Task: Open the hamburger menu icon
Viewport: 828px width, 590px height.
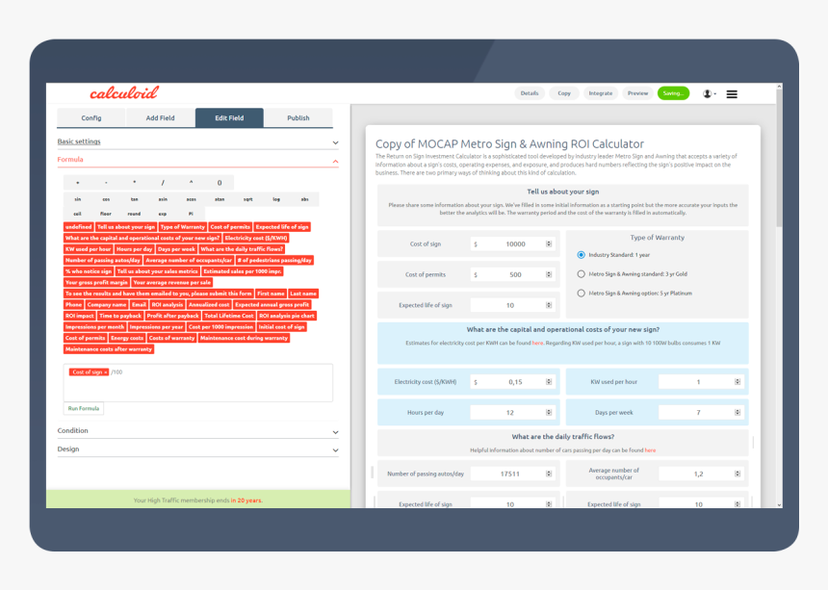Action: (732, 94)
